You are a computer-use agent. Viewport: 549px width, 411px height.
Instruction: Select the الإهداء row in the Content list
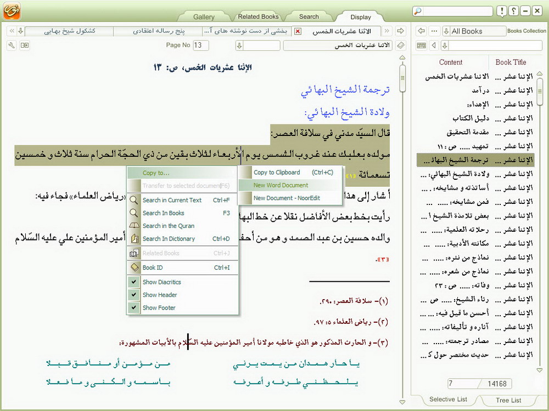(475, 104)
